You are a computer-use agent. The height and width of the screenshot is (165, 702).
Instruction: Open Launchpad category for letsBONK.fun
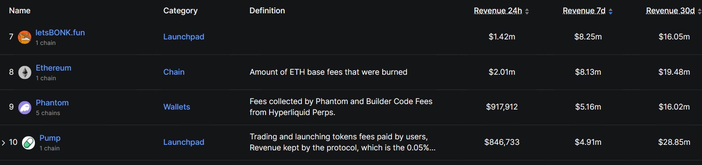pyautogui.click(x=184, y=37)
